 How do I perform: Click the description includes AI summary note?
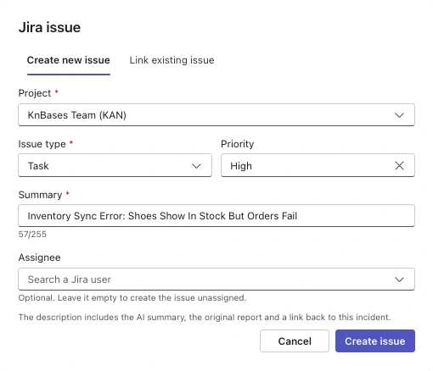[x=205, y=317]
